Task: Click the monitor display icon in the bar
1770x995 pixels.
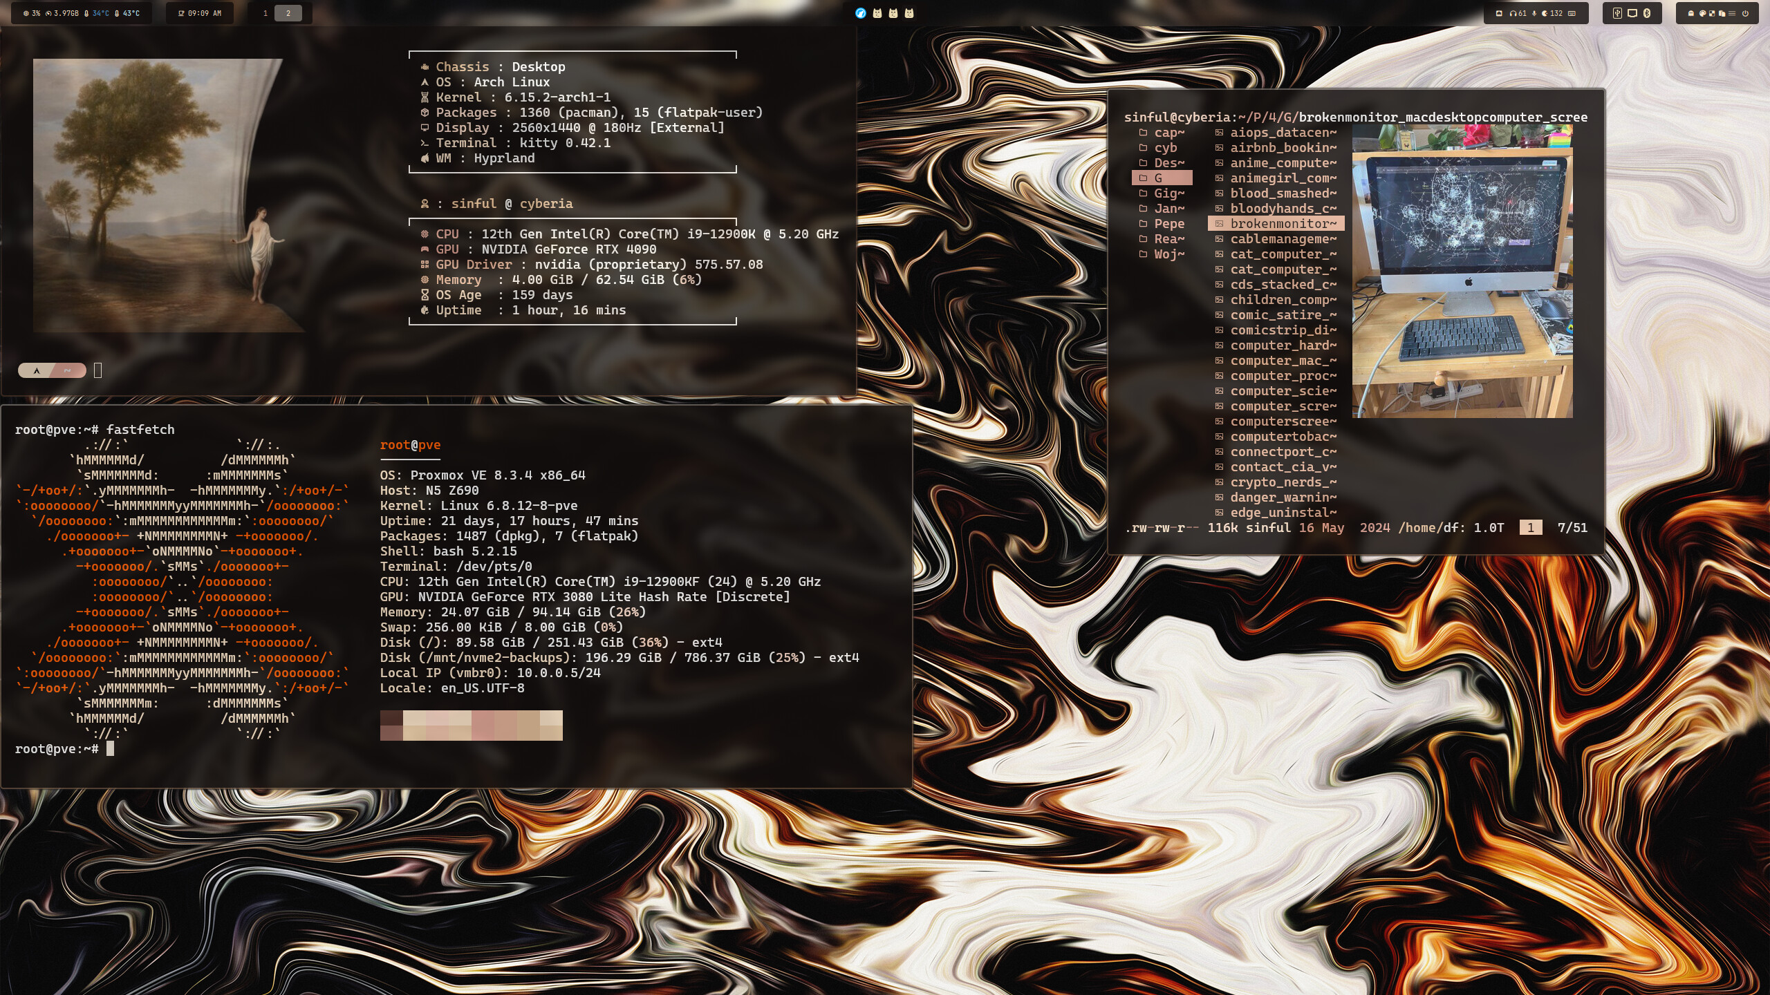Action: tap(1632, 13)
